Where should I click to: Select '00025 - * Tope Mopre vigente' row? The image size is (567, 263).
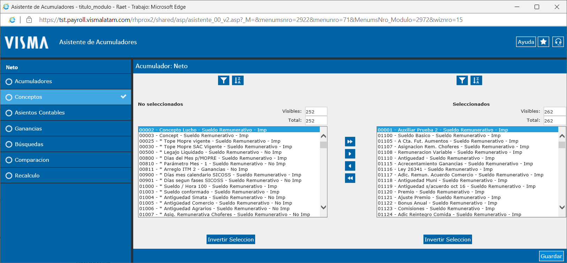coord(229,141)
